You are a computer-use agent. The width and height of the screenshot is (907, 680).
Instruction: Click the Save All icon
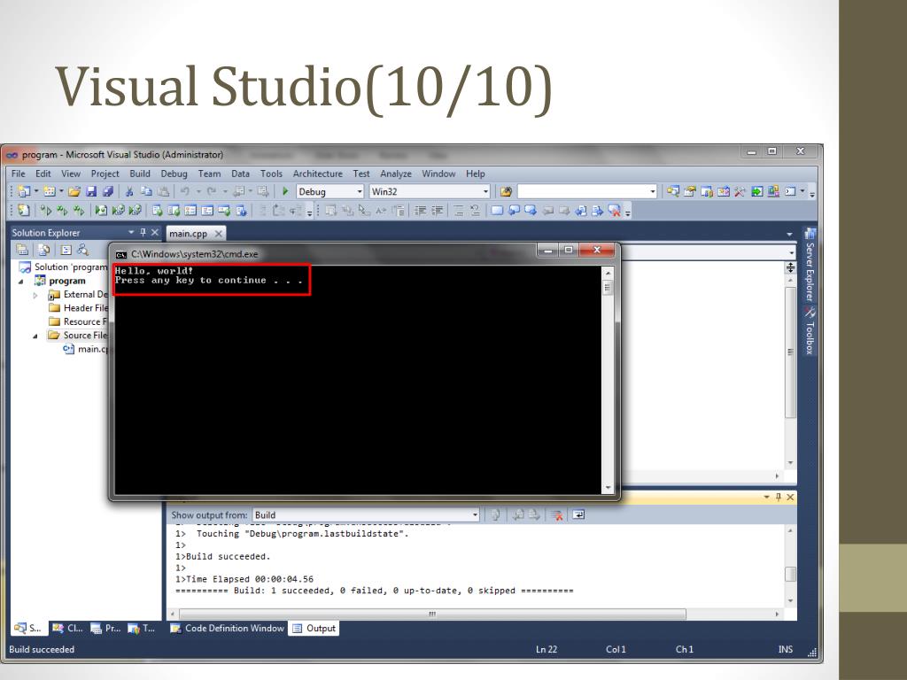[107, 191]
